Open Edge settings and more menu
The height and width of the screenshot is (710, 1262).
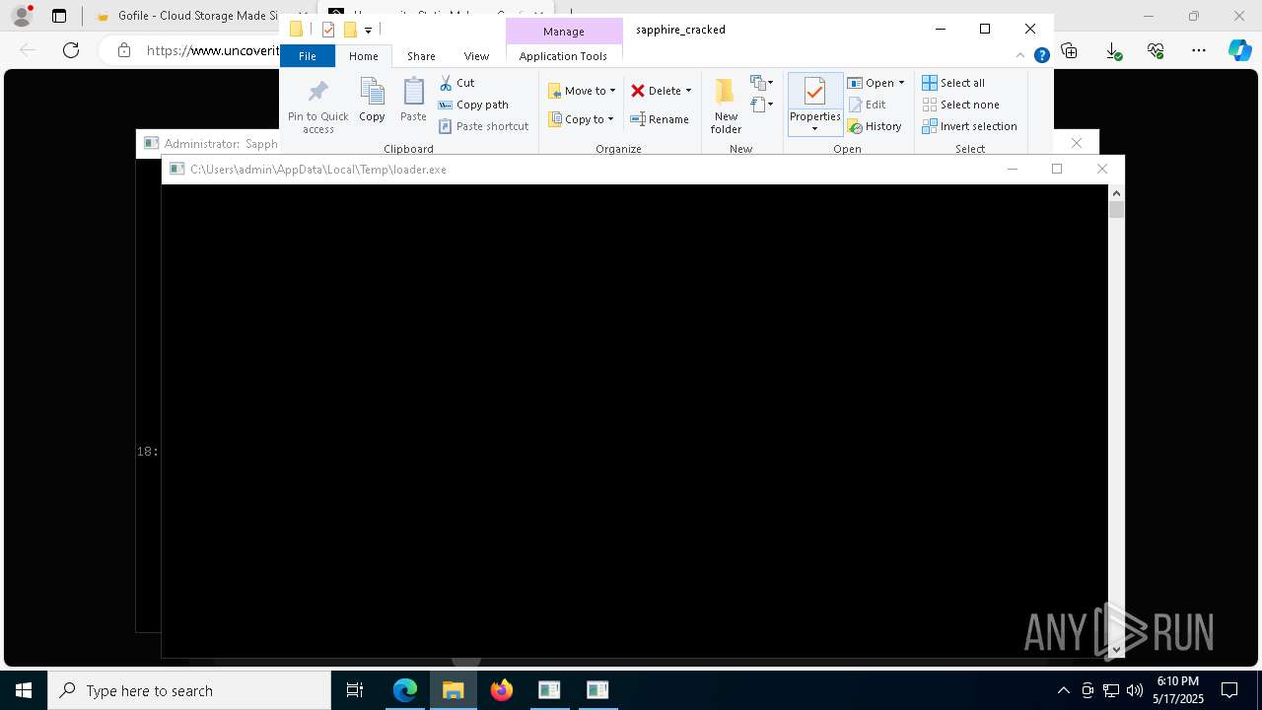tap(1199, 50)
